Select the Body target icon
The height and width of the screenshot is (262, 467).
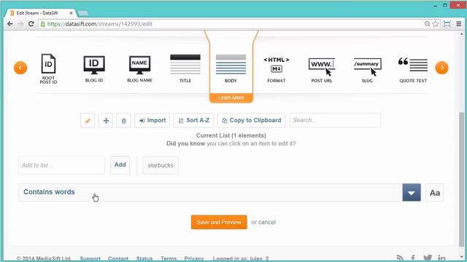231,68
